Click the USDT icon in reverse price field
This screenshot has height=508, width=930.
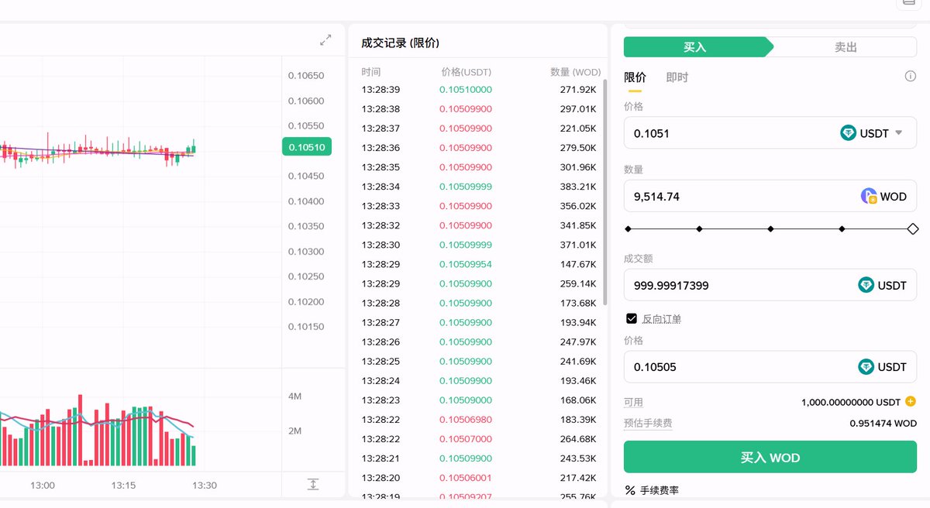(866, 367)
